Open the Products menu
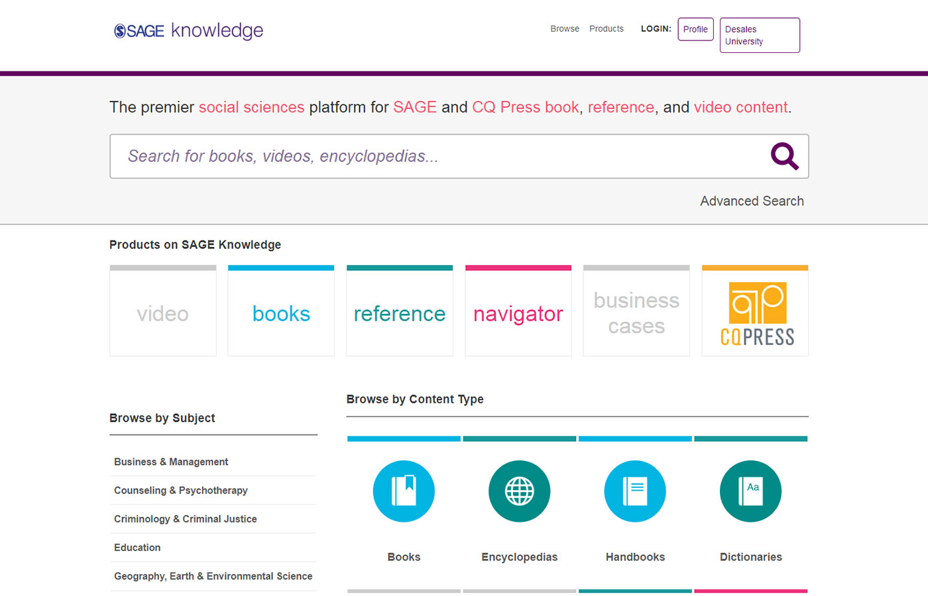The height and width of the screenshot is (596, 928). (607, 29)
